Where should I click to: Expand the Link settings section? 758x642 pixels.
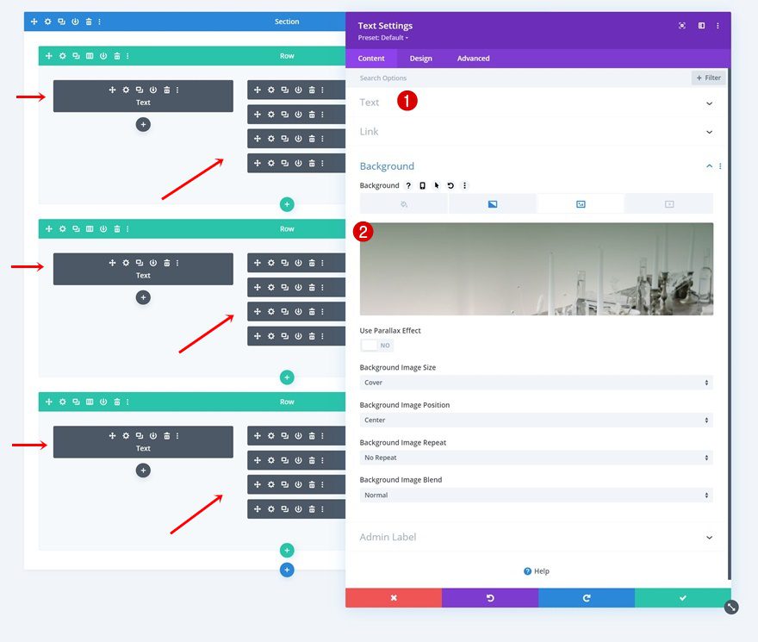[x=536, y=131]
